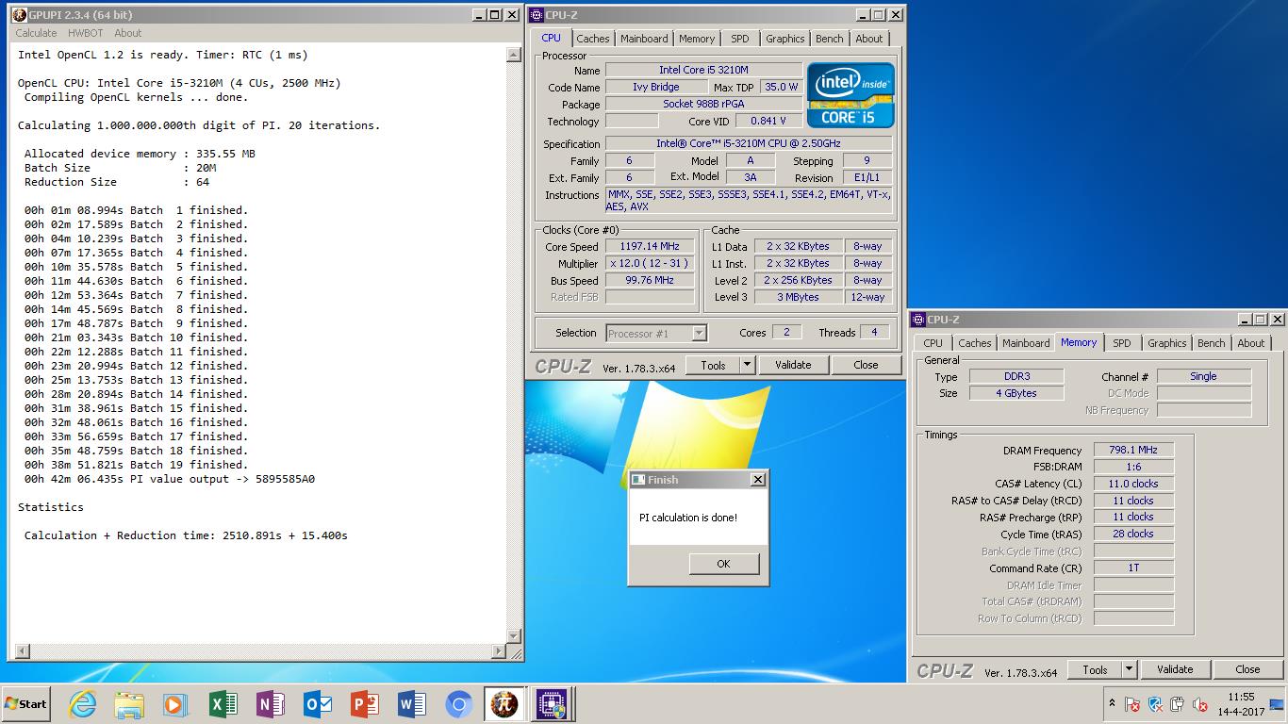Screen dimensions: 1288x724
Task: Click the Finish dialog title icon
Action: point(638,480)
